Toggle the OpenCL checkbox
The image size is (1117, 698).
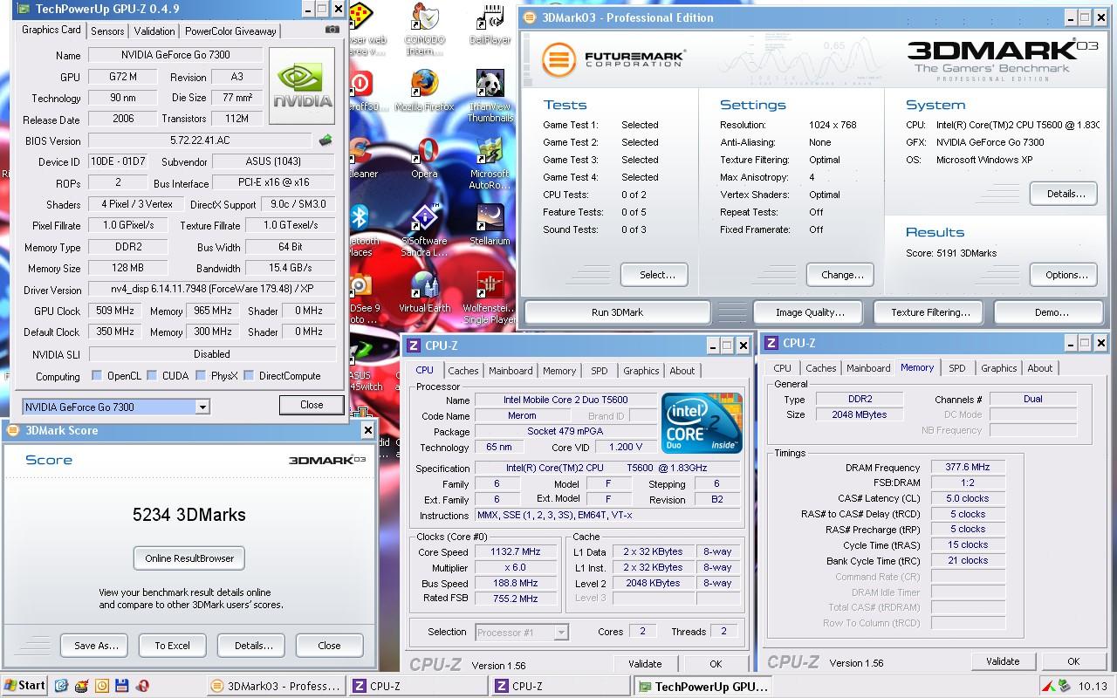point(97,376)
